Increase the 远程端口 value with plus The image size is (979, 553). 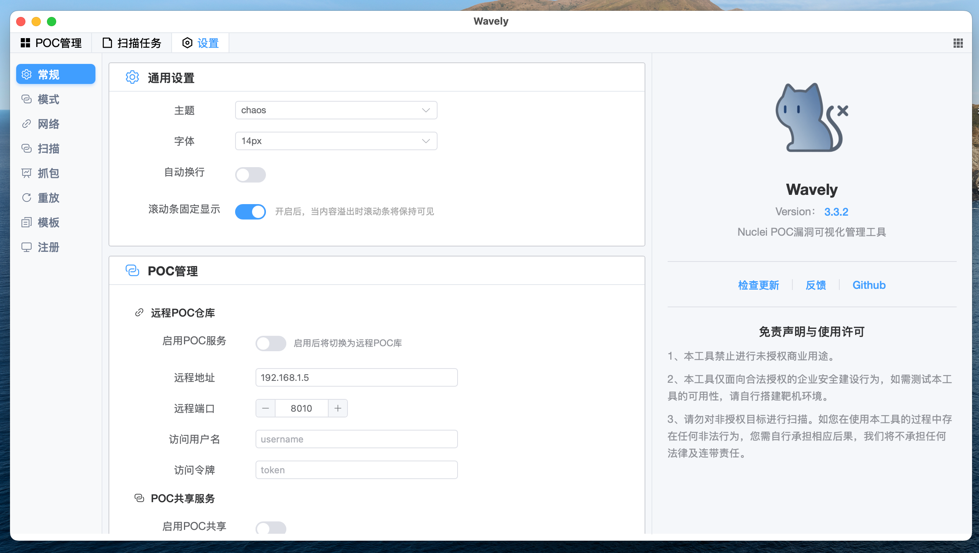(338, 408)
